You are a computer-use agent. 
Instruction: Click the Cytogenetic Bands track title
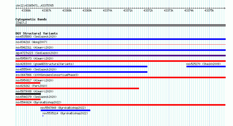(31, 19)
